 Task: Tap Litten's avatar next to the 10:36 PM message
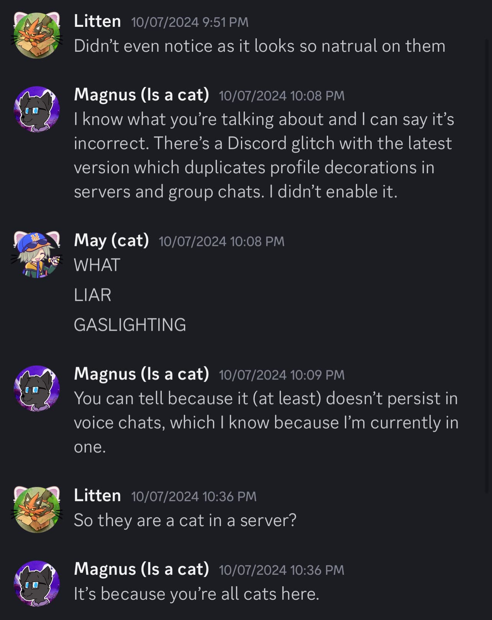(37, 510)
